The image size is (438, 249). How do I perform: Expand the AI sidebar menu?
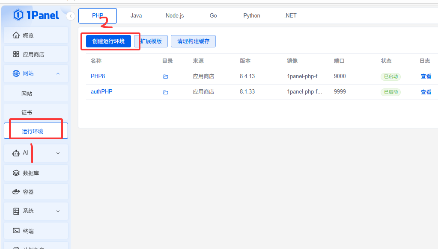pyautogui.click(x=58, y=153)
